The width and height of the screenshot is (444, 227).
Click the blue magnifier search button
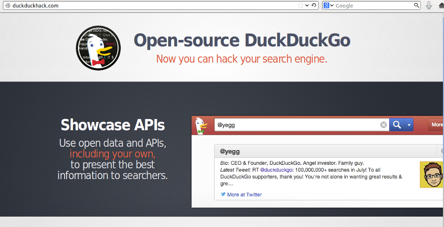click(397, 125)
